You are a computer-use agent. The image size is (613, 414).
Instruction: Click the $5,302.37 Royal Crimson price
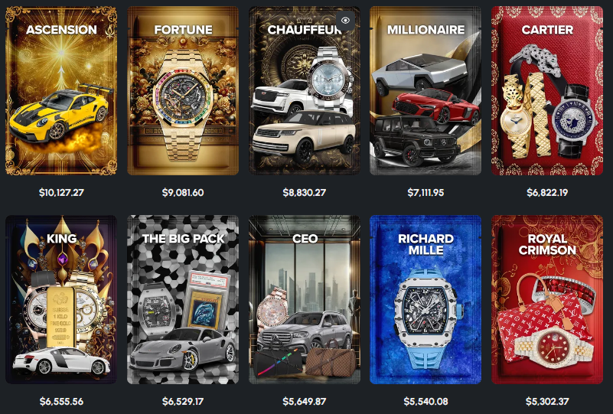pos(547,401)
